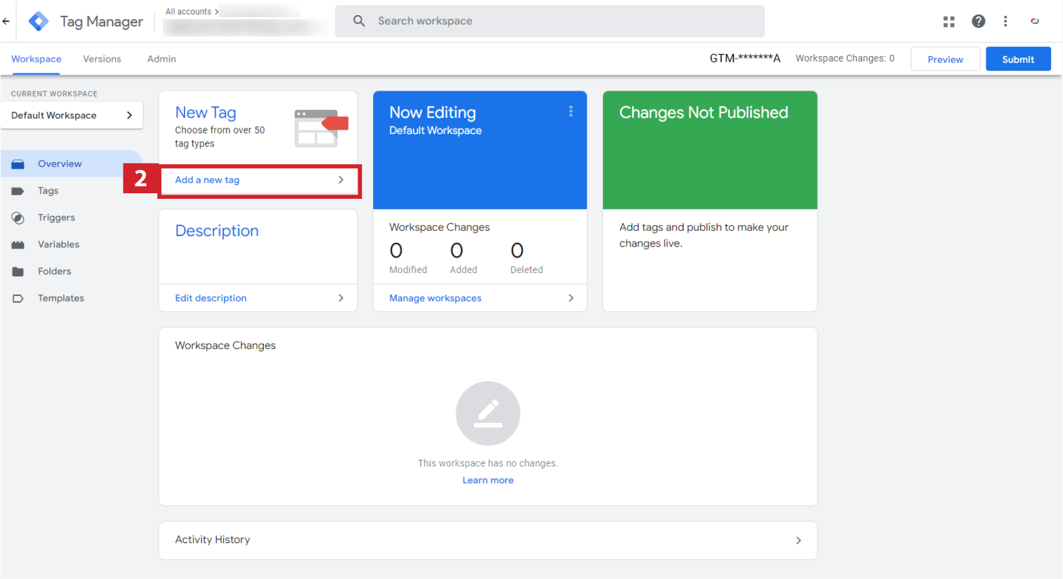Viewport: 1063px width, 579px height.
Task: Click the Add a new tag chevron
Action: click(x=340, y=180)
